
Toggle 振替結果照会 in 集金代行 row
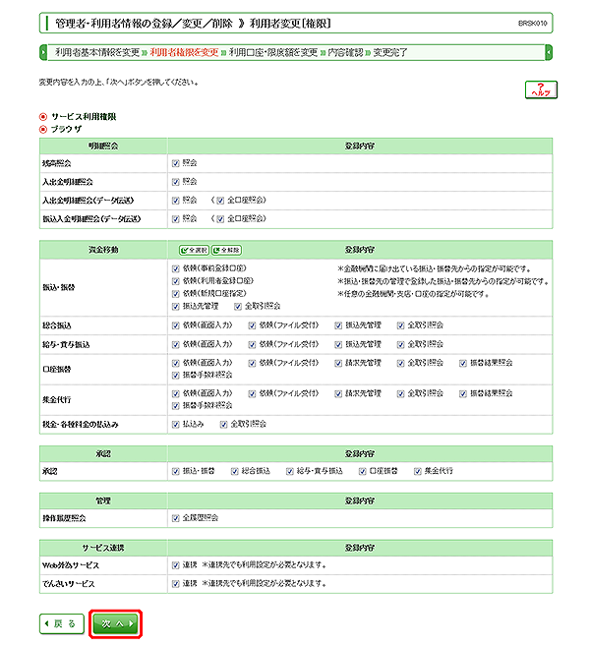(463, 393)
